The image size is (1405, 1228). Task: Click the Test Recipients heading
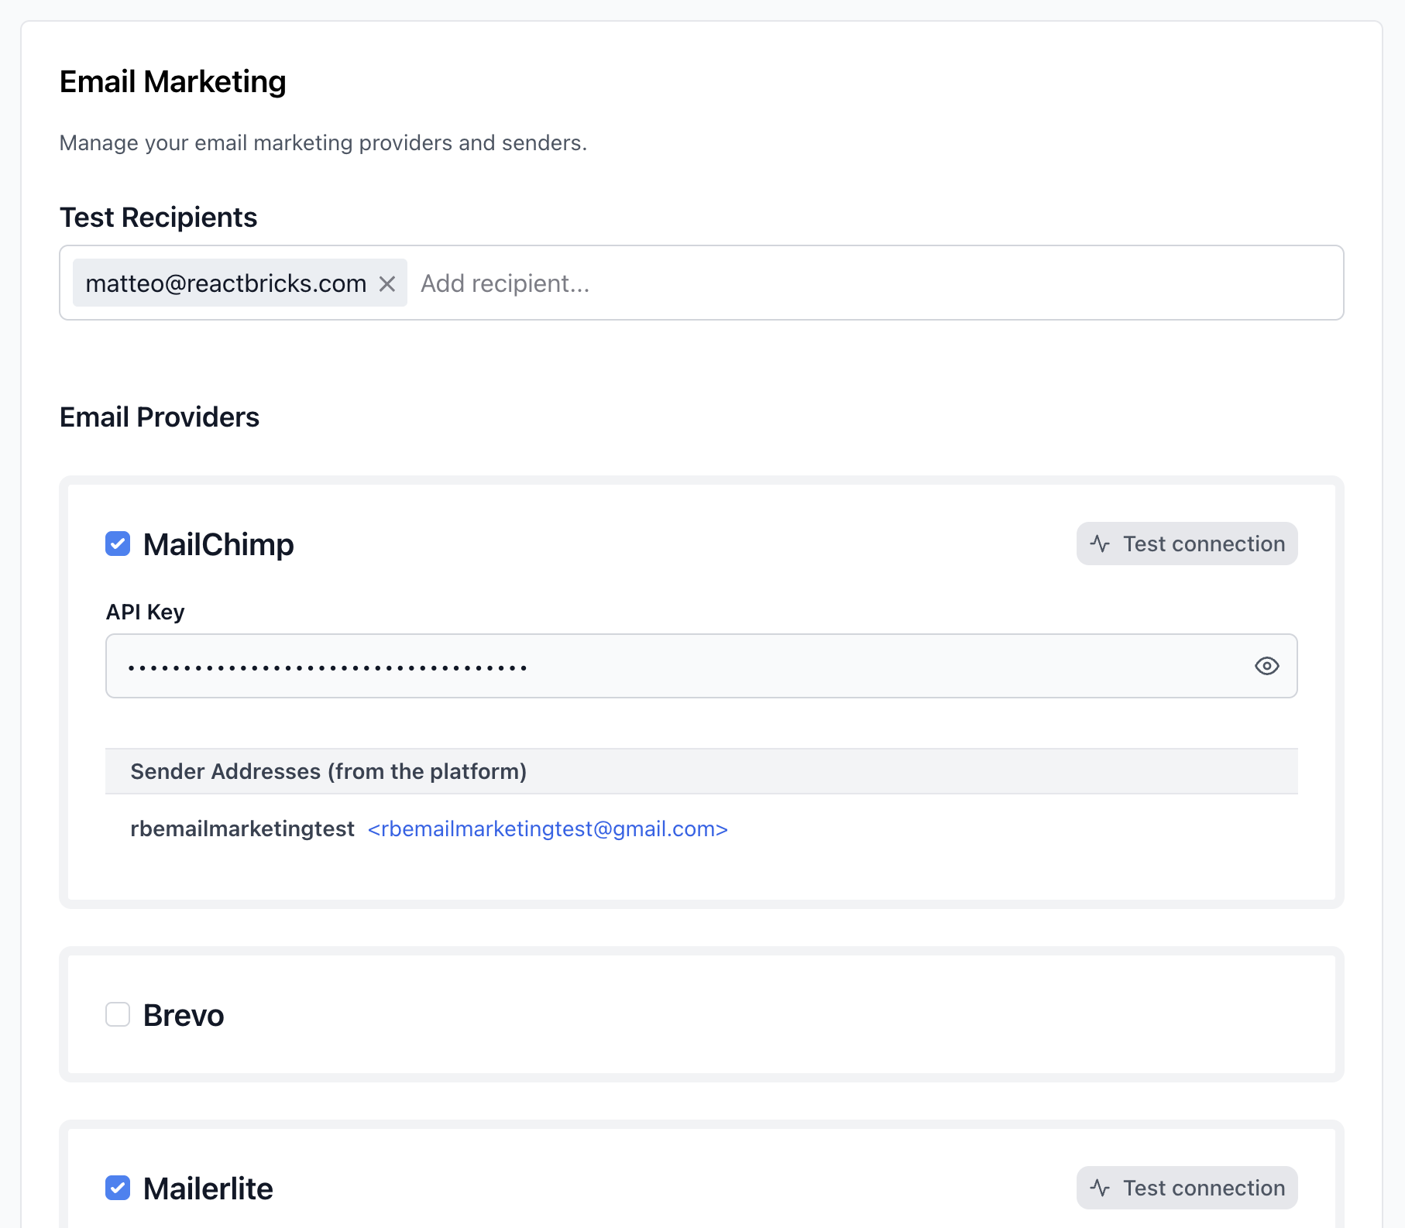158,218
